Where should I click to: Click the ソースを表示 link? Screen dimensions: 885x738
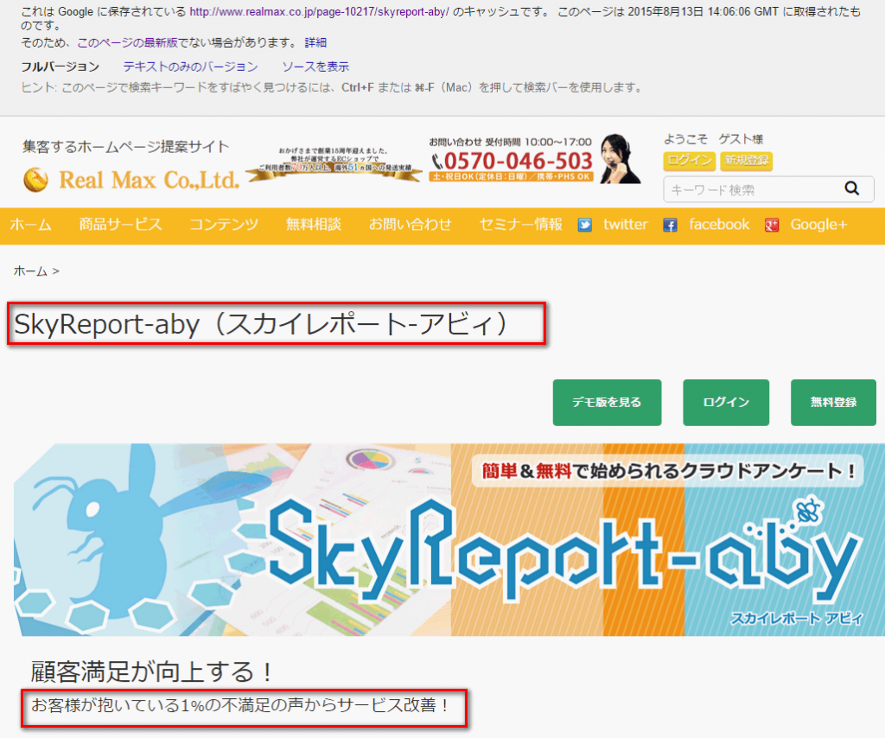pos(315,67)
